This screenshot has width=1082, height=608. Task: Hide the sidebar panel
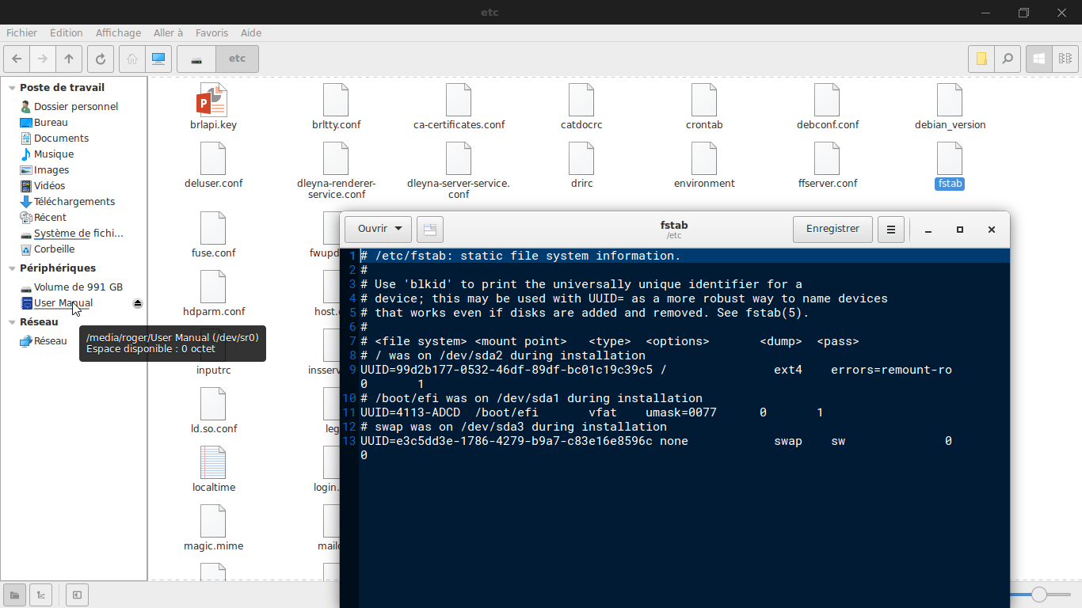77,595
